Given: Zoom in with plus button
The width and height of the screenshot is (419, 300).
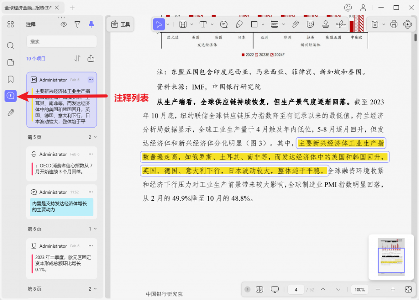Looking at the screenshot, I should tap(393, 289).
